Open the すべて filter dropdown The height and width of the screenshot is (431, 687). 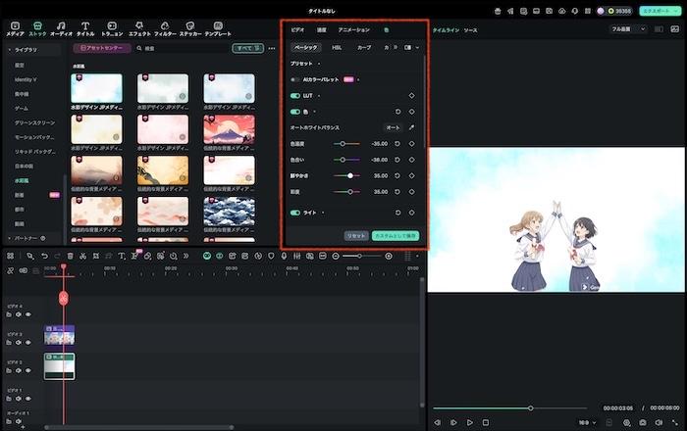pos(248,48)
